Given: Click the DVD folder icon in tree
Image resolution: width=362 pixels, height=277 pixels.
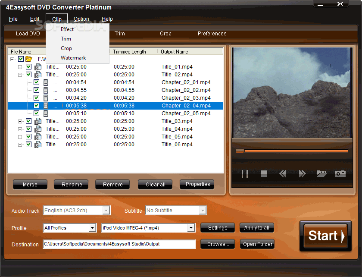Looking at the screenshot, I should pos(29,59).
